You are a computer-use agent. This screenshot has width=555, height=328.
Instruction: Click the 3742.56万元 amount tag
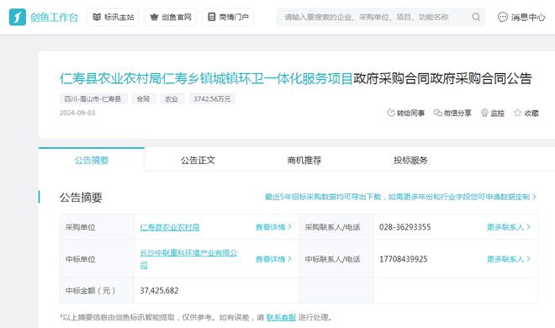point(212,99)
